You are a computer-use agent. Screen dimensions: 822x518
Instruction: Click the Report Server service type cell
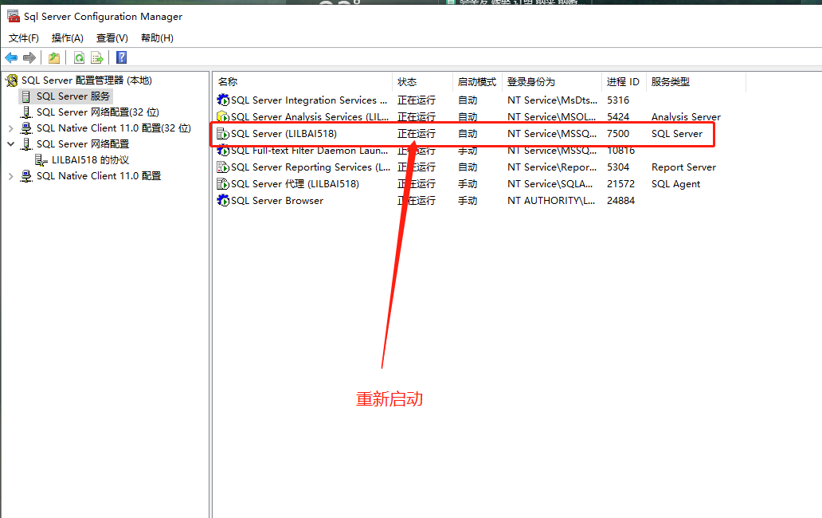(x=683, y=167)
